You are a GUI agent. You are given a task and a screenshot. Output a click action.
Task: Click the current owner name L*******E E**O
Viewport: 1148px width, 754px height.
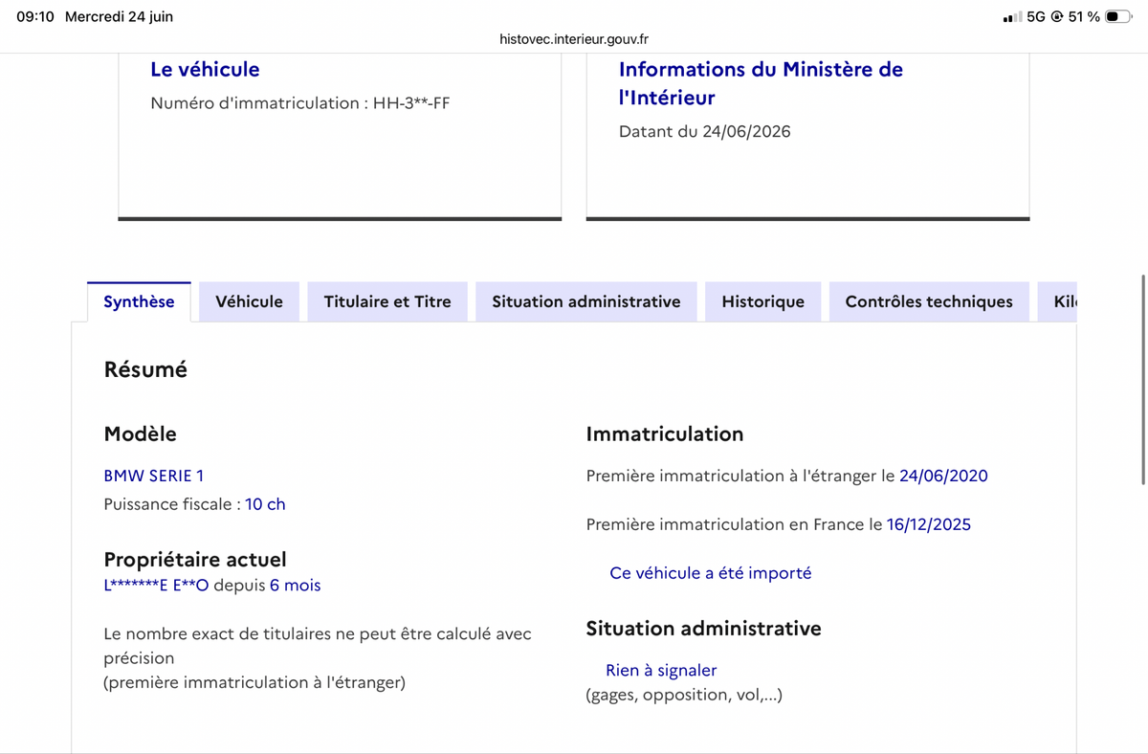[156, 586]
